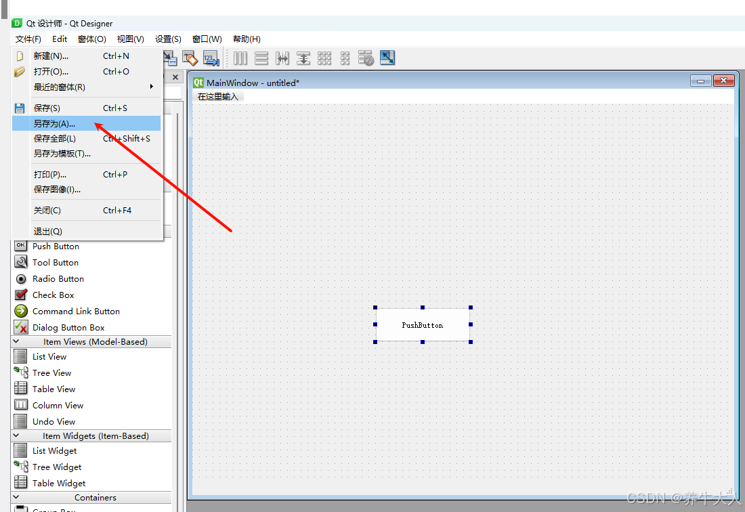
Task: Apply Lay Out Vertically in Splitter
Action: 303,58
